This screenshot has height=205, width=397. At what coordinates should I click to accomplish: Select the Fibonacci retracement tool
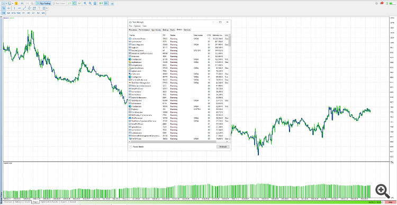click(x=34, y=8)
